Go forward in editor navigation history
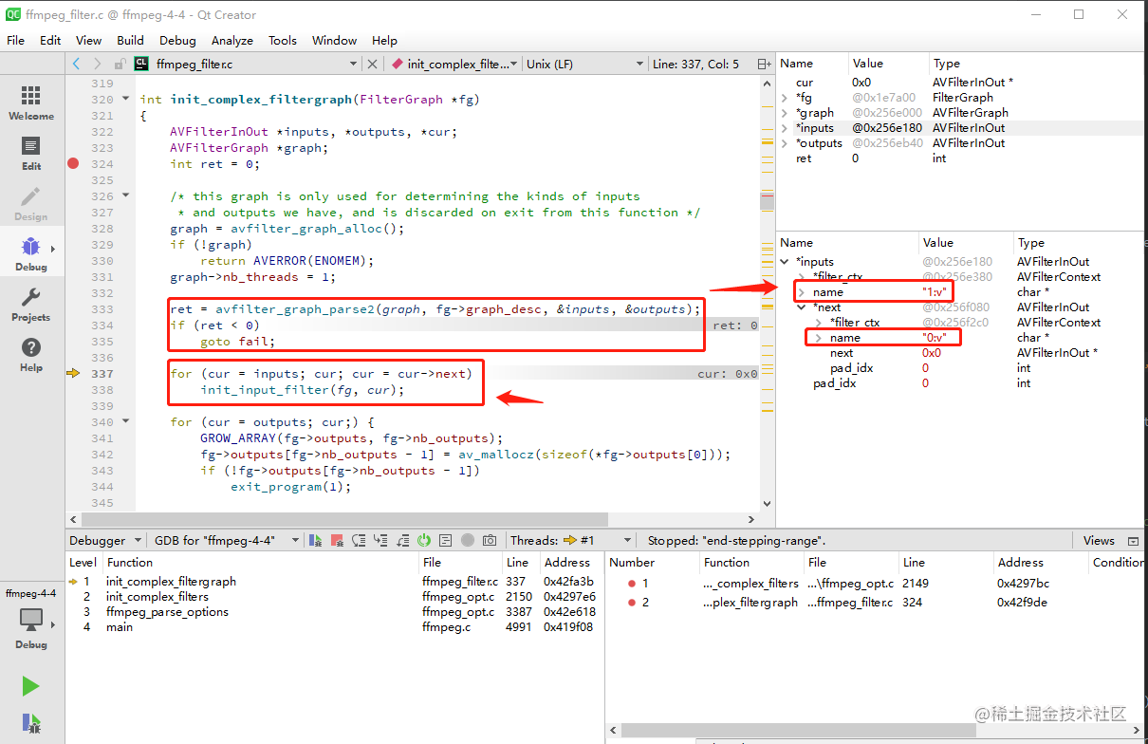The width and height of the screenshot is (1148, 744). [98, 64]
